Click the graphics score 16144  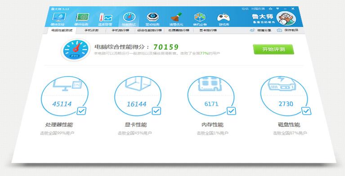pos(136,104)
